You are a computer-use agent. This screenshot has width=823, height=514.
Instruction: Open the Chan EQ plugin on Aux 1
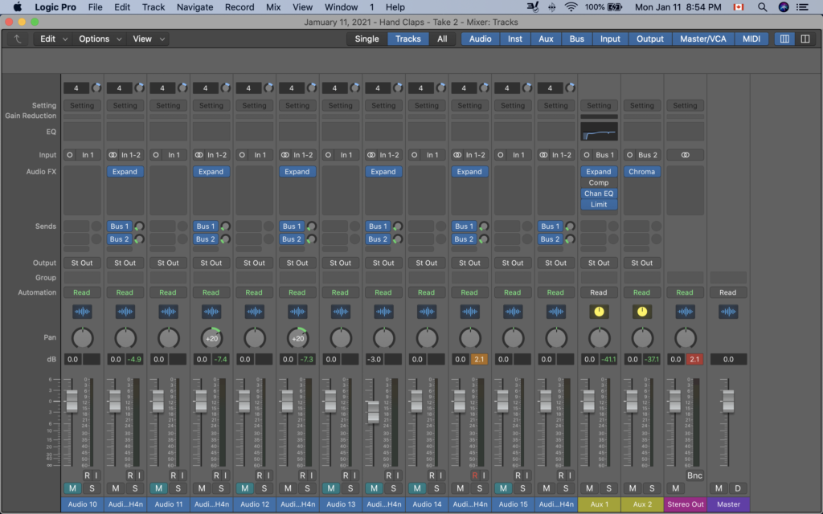[598, 194]
